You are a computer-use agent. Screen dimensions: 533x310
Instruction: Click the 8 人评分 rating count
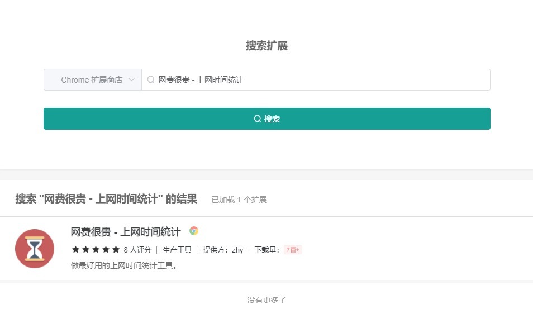(x=137, y=250)
